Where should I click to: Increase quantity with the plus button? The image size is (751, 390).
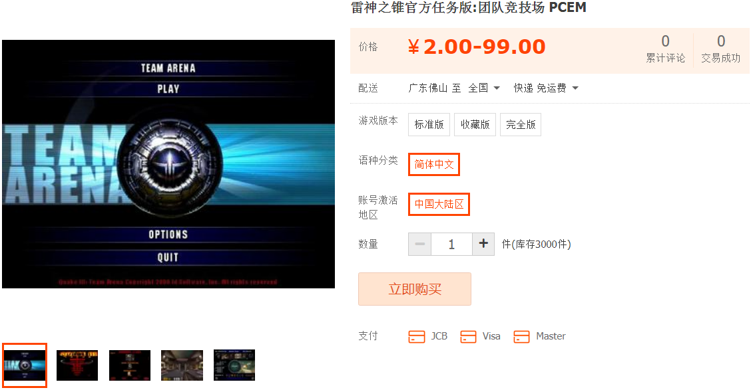[483, 244]
